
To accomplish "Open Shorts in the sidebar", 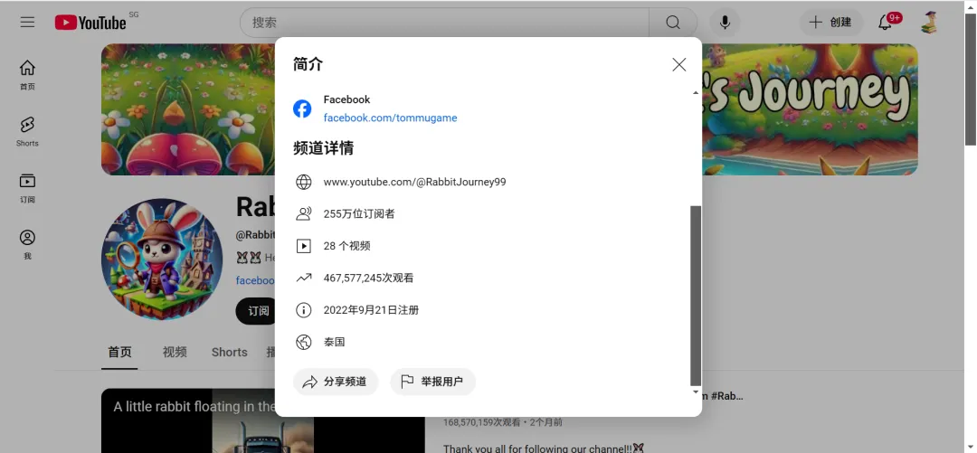I will (27, 131).
